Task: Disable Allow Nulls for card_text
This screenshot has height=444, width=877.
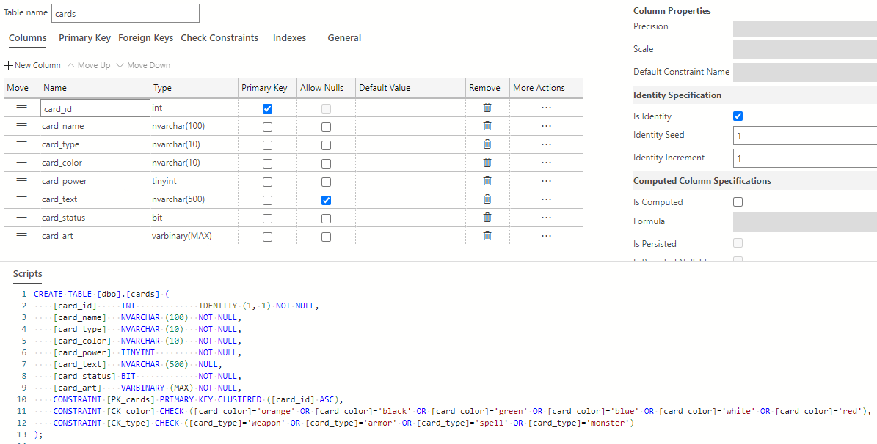Action: 326,201
